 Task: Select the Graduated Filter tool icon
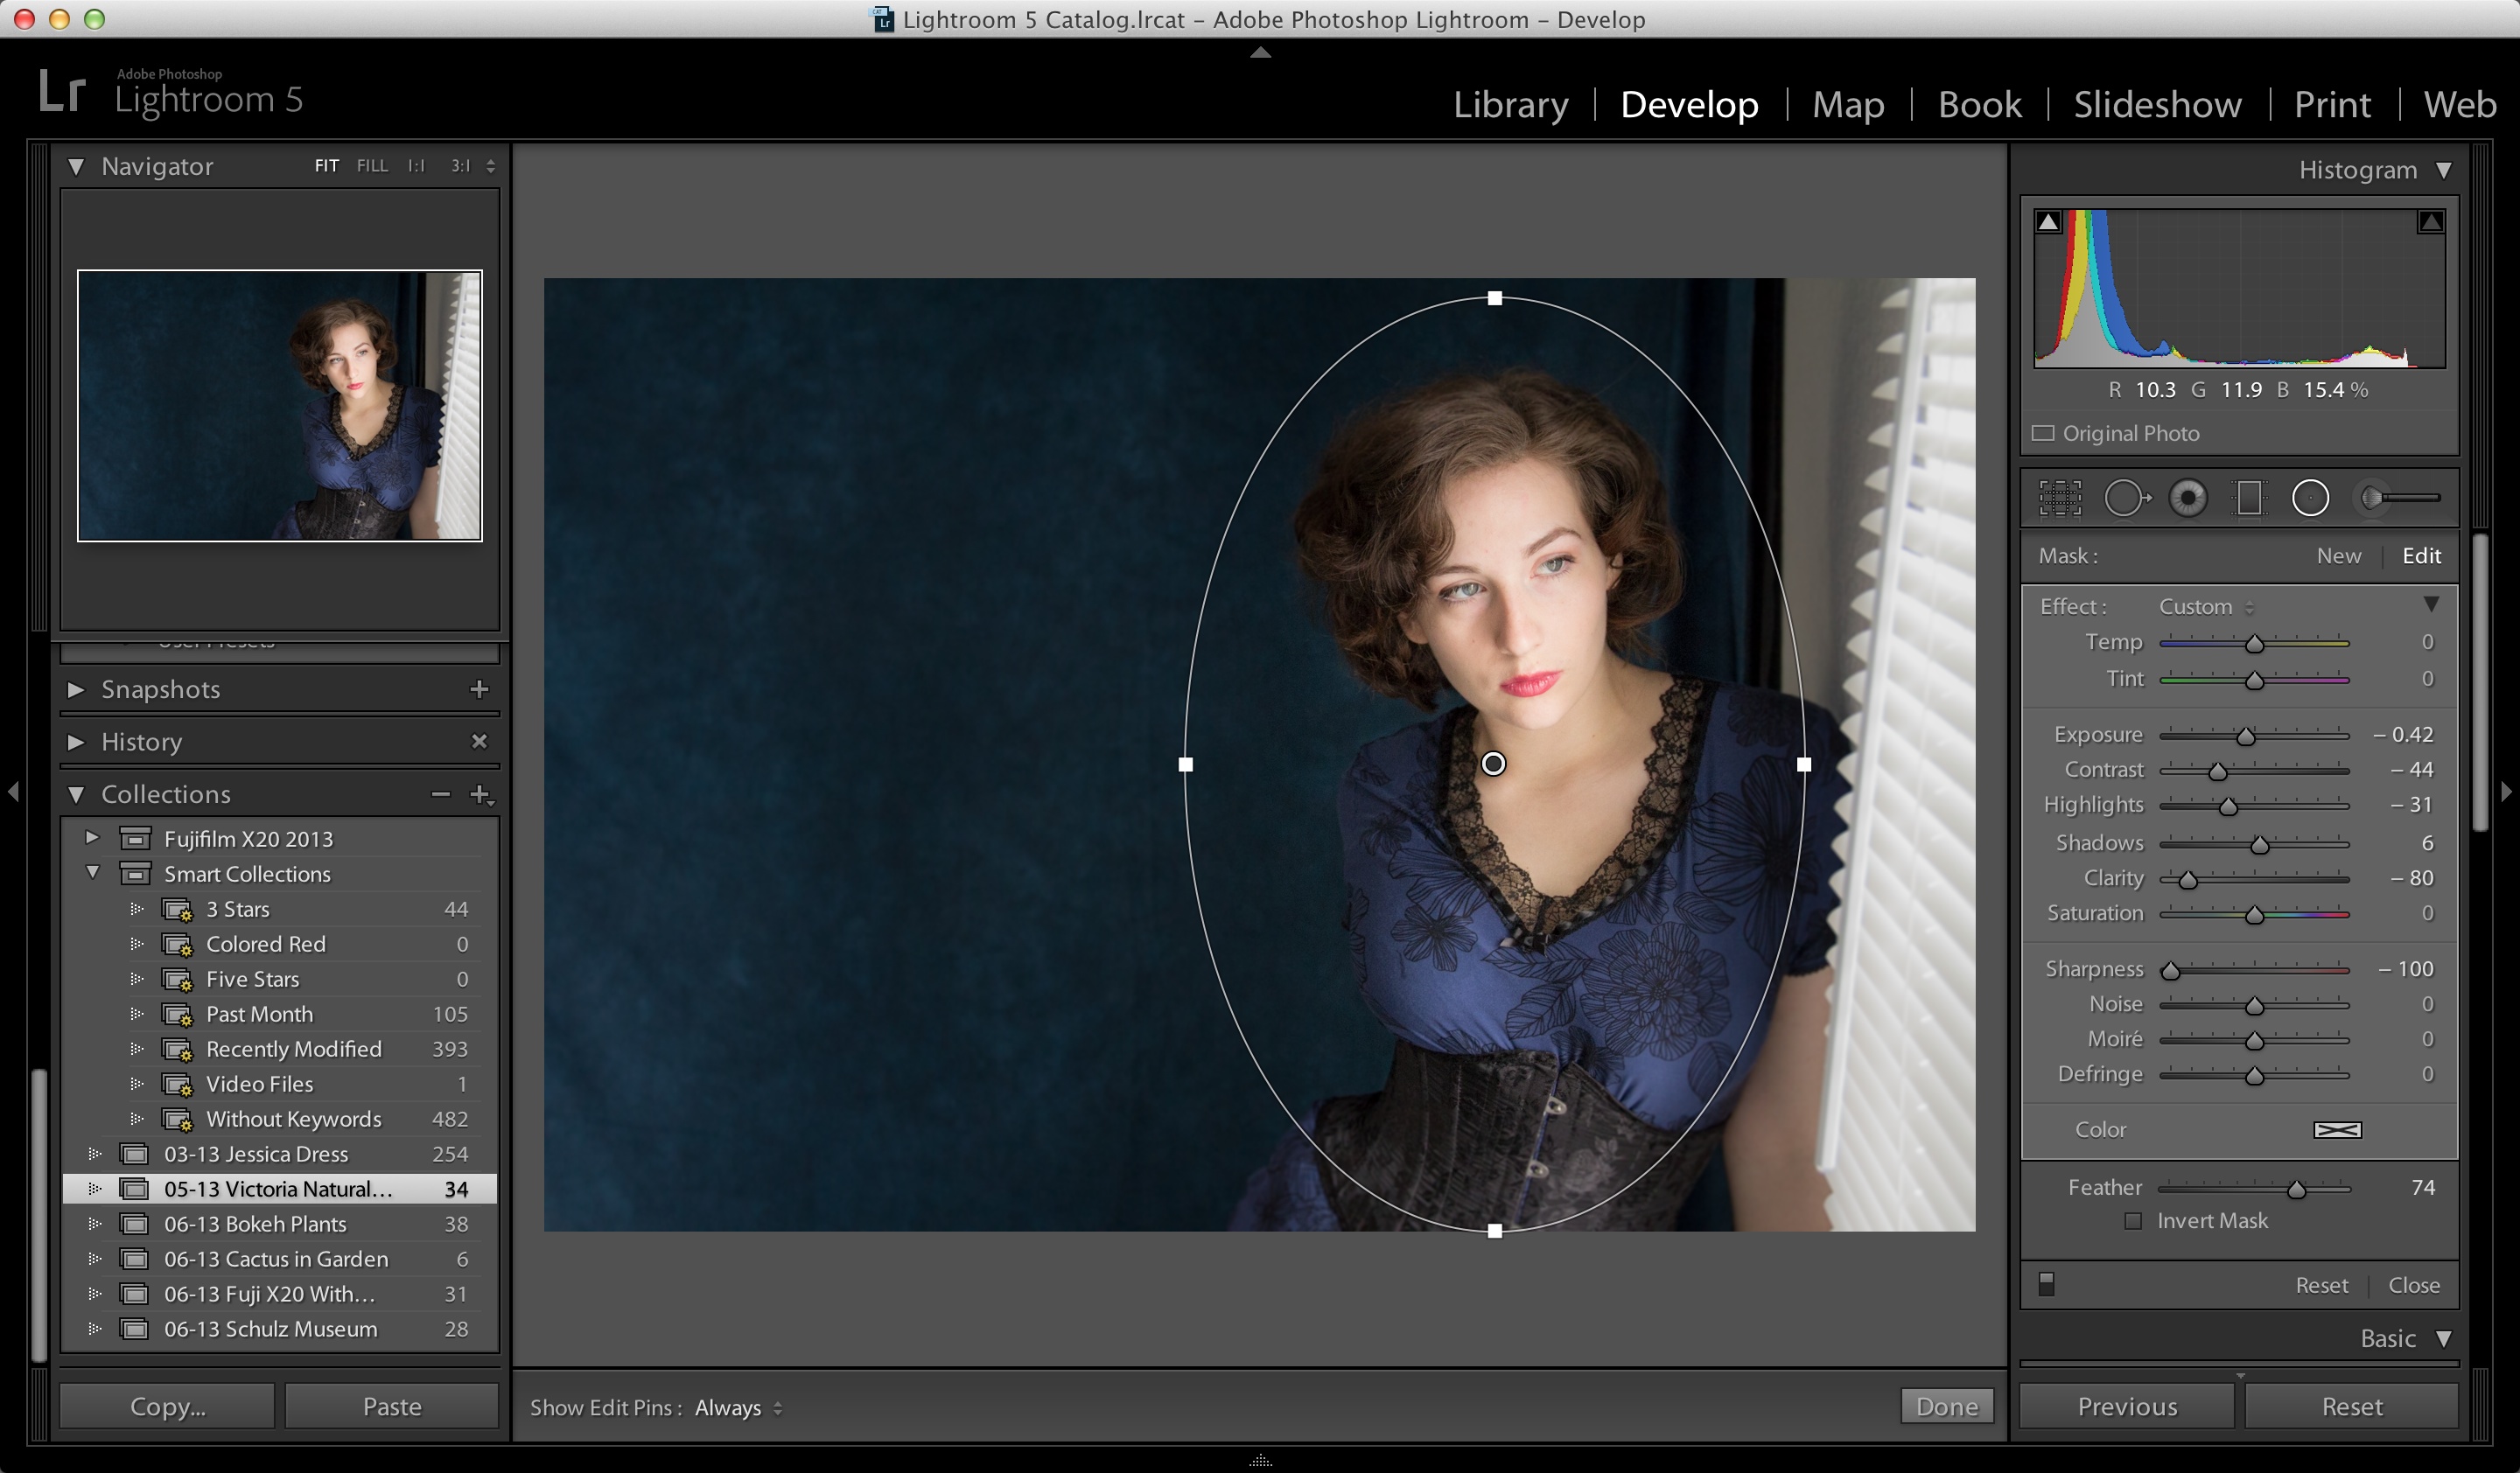(x=2250, y=496)
